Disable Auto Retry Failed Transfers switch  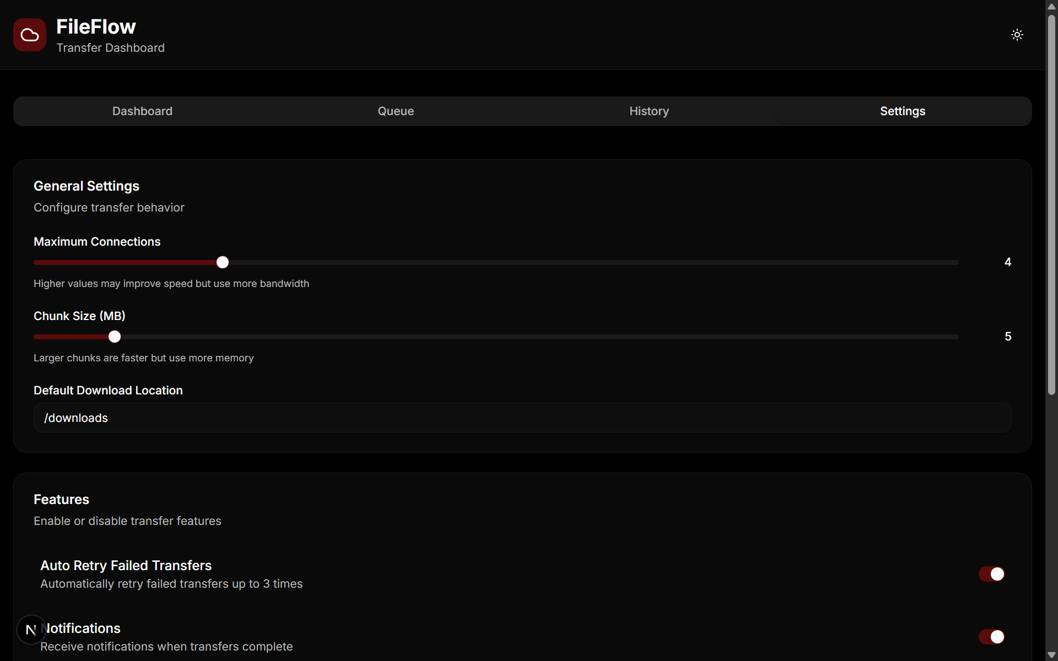[x=991, y=574]
